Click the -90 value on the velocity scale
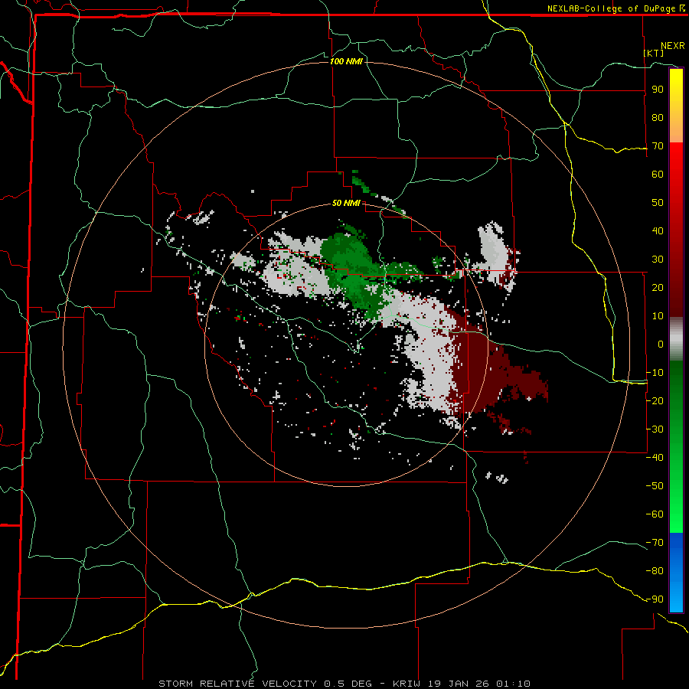The width and height of the screenshot is (689, 689). coord(655,599)
